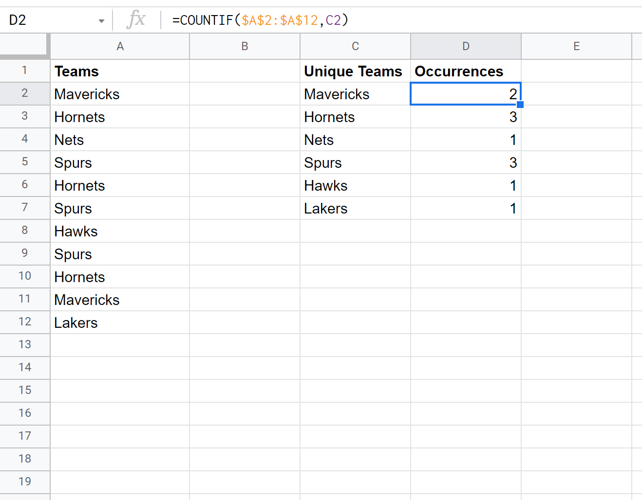Select row 19 header
Screen dimensions: 642x500
point(24,482)
